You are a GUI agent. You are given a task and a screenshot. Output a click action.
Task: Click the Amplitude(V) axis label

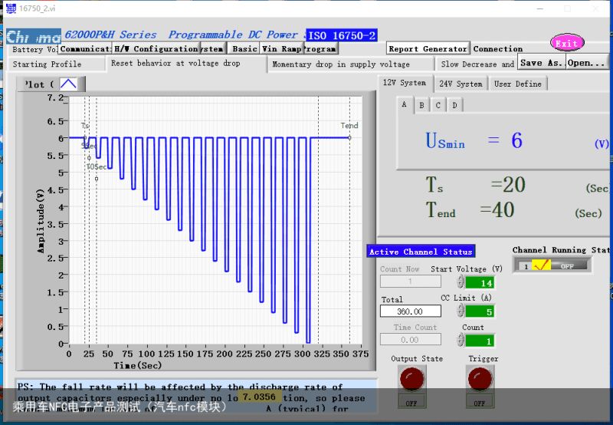click(x=41, y=220)
